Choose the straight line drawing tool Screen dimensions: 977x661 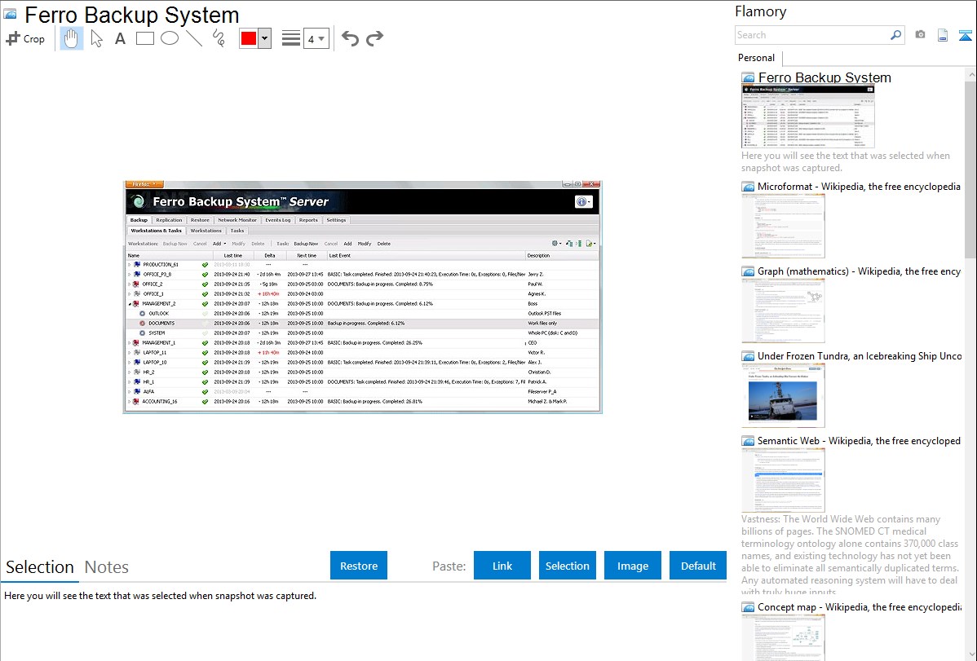click(194, 38)
